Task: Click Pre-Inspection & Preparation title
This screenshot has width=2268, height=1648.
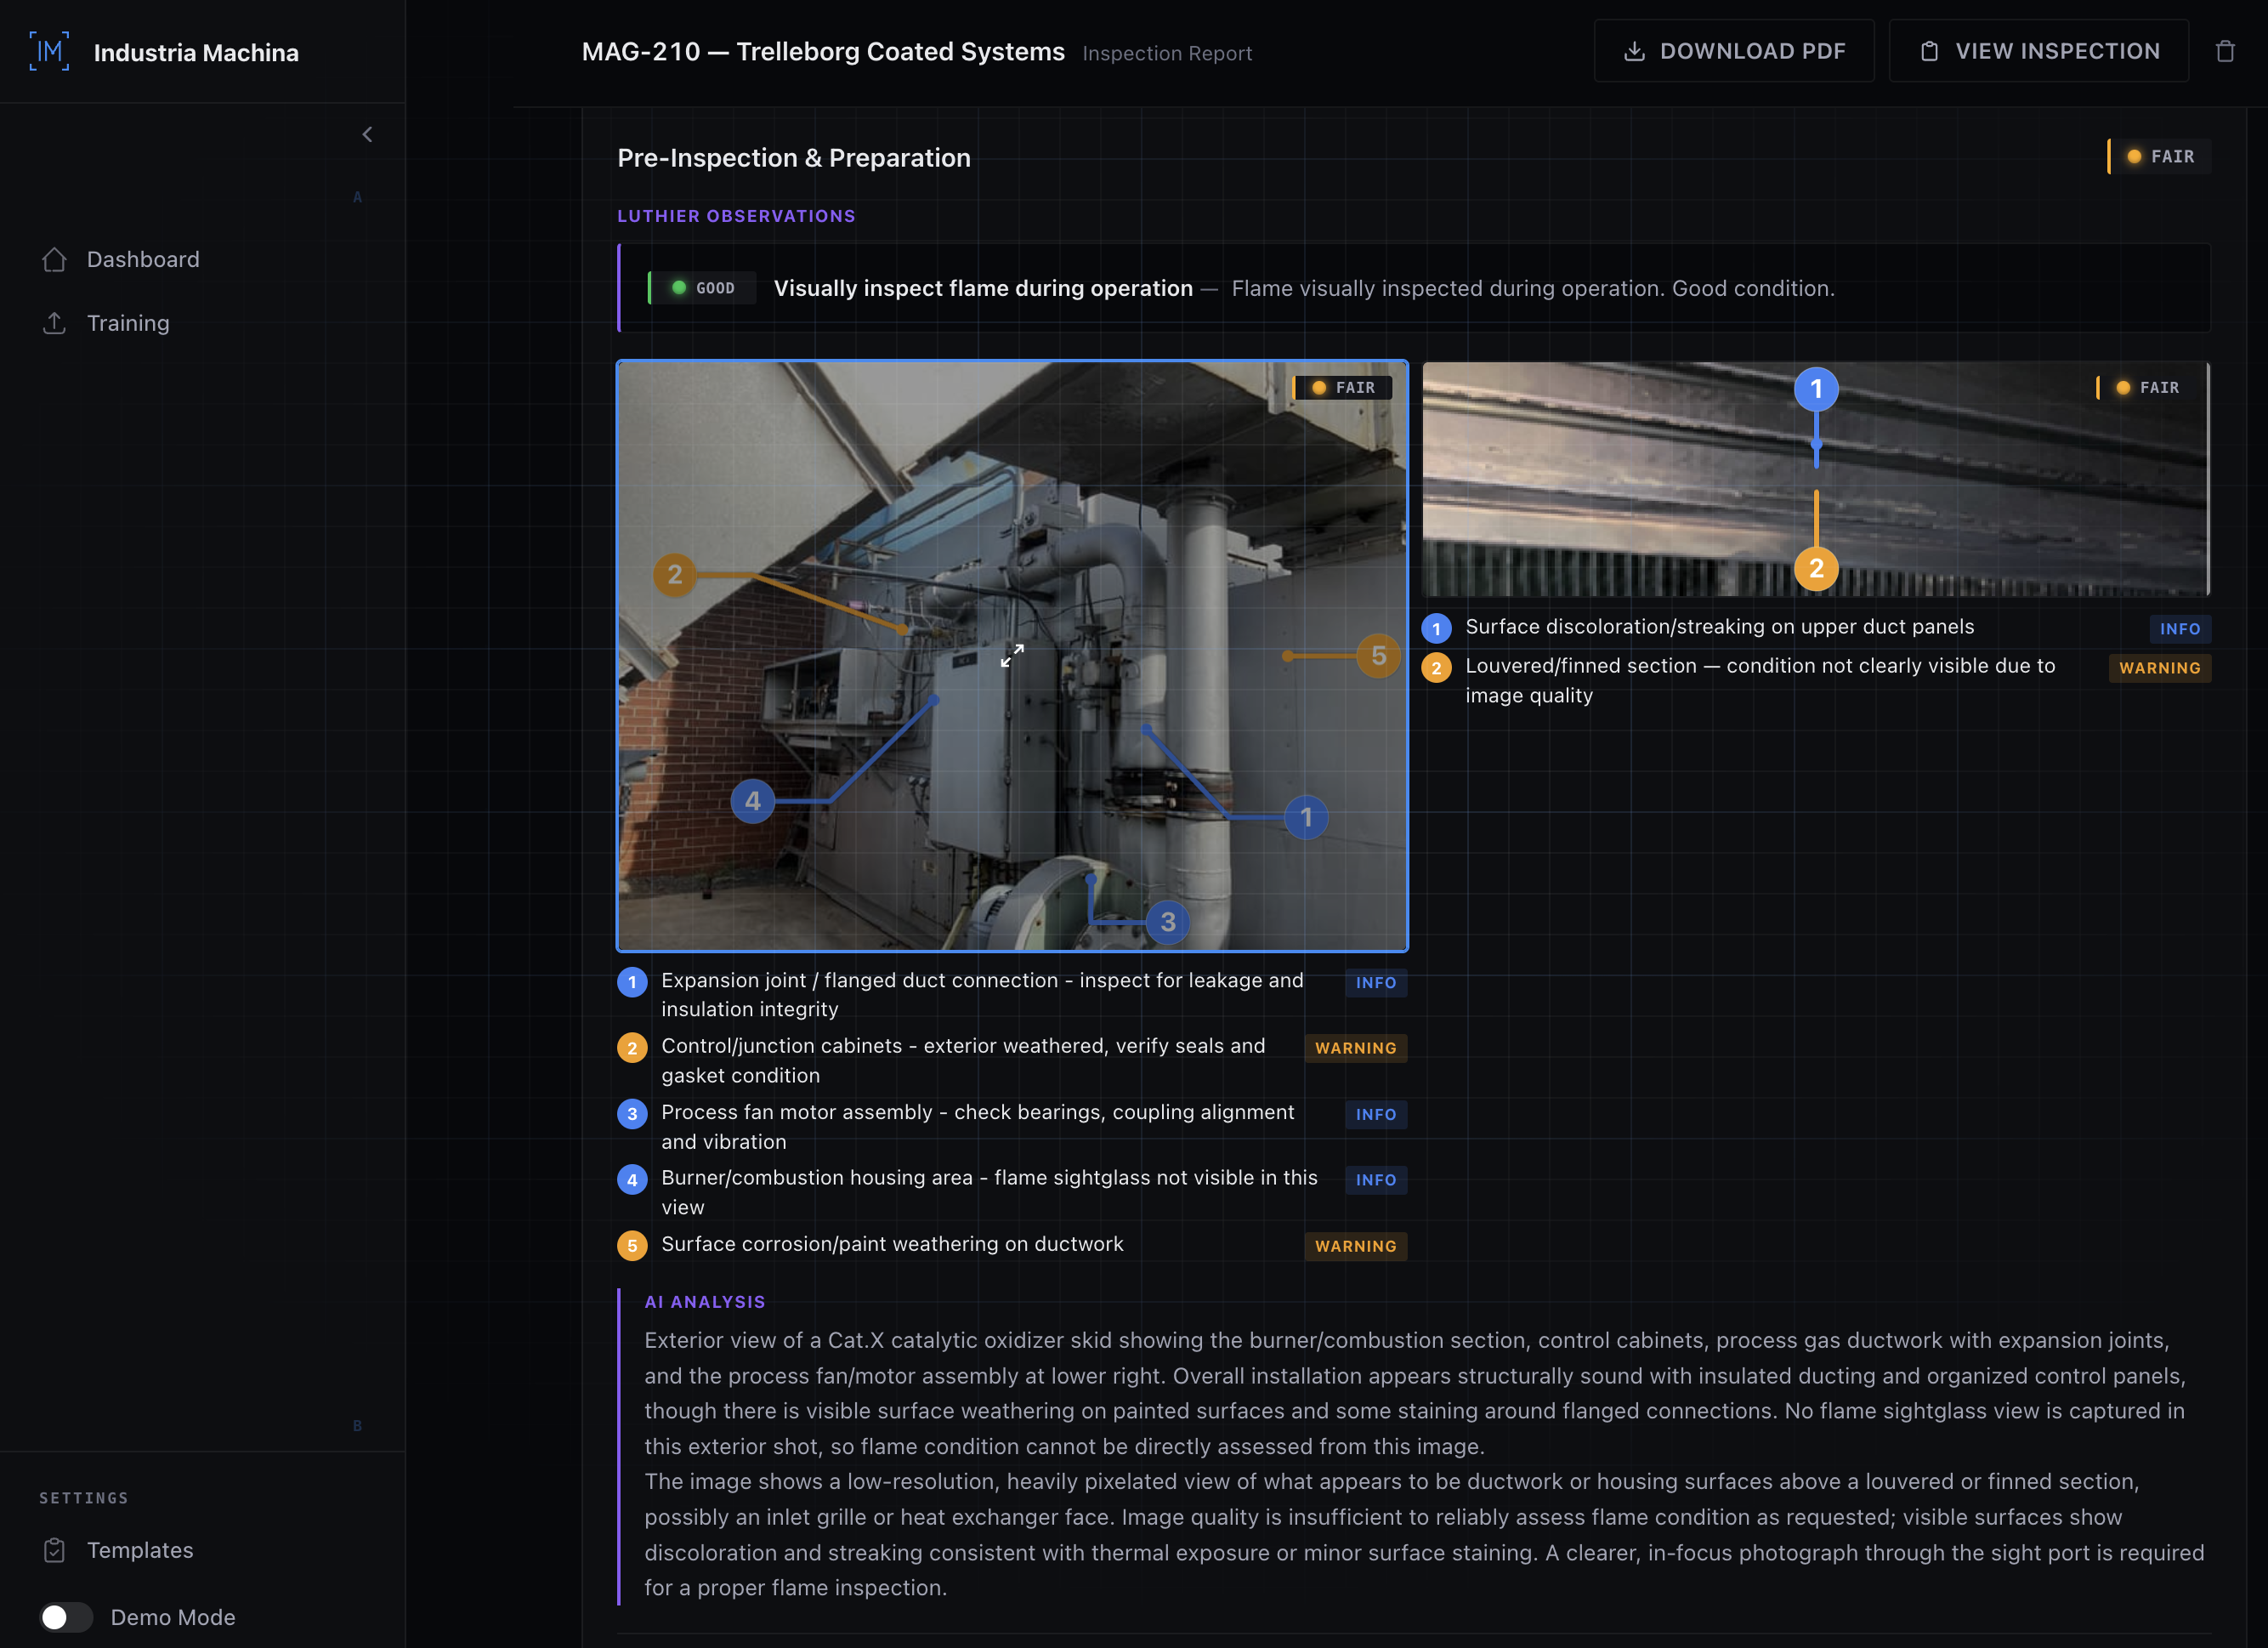Action: click(794, 157)
